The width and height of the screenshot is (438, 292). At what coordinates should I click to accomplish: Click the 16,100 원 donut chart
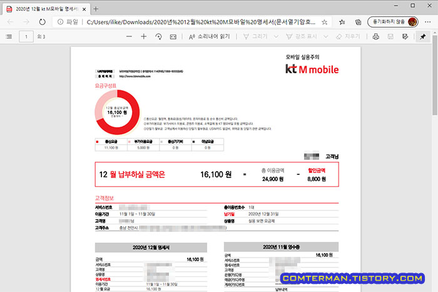click(117, 112)
